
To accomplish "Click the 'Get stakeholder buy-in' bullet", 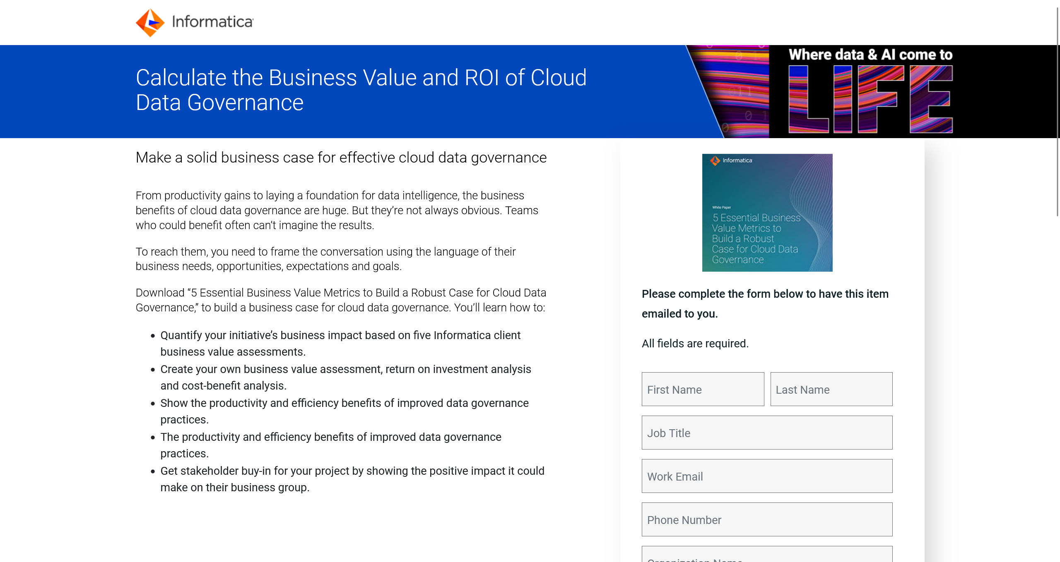I will pos(352,479).
